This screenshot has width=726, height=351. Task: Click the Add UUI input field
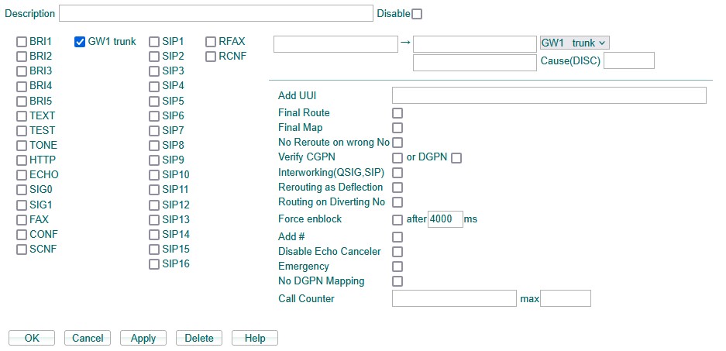(x=549, y=95)
